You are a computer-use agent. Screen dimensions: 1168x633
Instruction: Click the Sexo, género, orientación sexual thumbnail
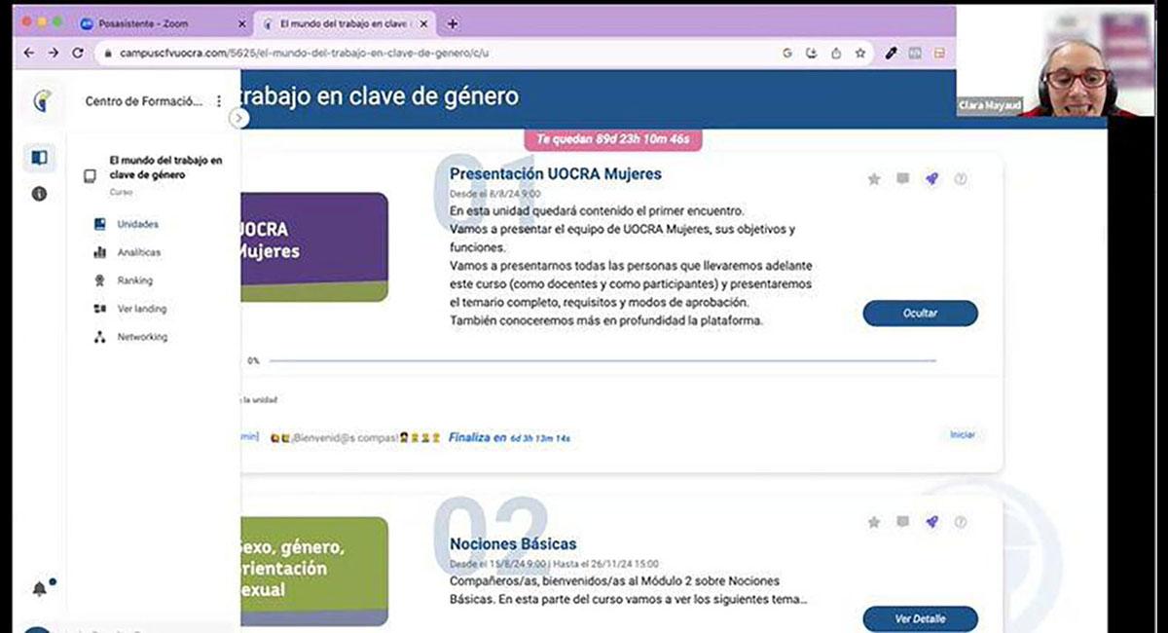[314, 571]
